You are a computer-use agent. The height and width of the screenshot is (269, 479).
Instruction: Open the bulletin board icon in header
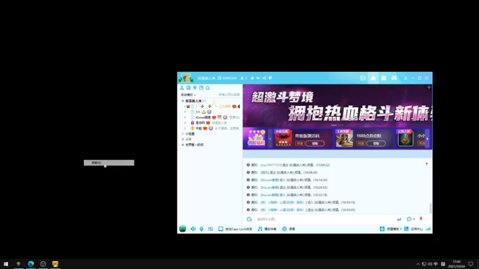point(384,78)
